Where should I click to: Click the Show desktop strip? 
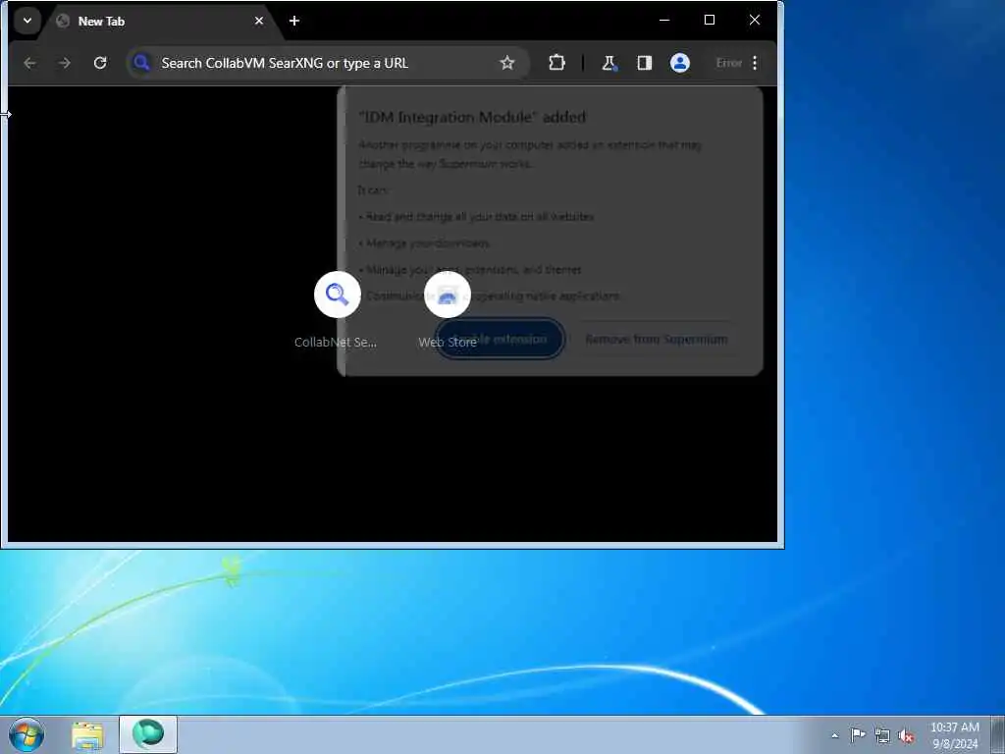click(998, 734)
